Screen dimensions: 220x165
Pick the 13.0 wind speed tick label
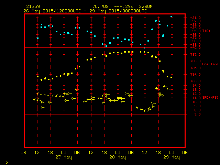[x=197, y=90]
